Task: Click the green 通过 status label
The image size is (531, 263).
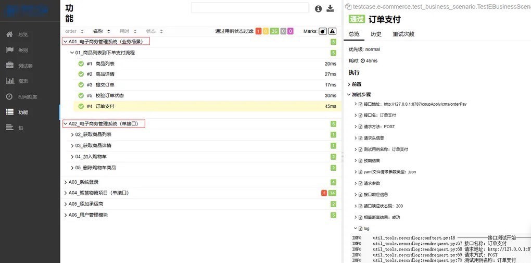Action: point(357,19)
